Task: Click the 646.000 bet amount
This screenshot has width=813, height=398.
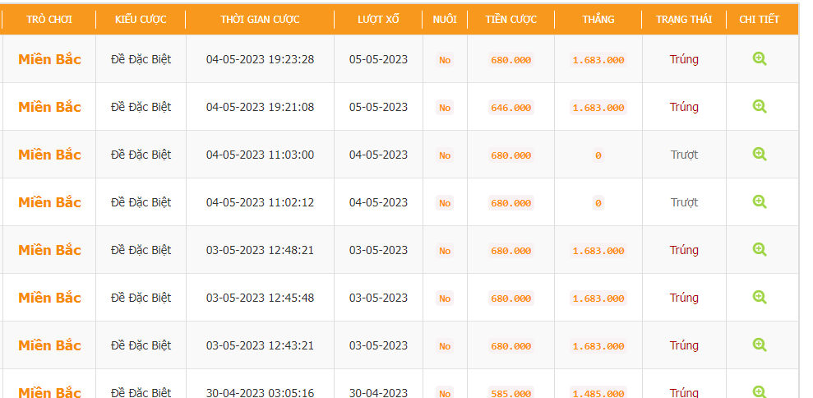Action: click(510, 108)
